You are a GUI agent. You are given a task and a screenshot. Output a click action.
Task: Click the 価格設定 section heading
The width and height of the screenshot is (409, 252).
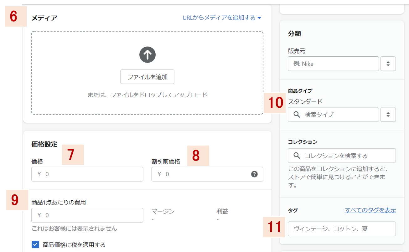pyautogui.click(x=44, y=144)
